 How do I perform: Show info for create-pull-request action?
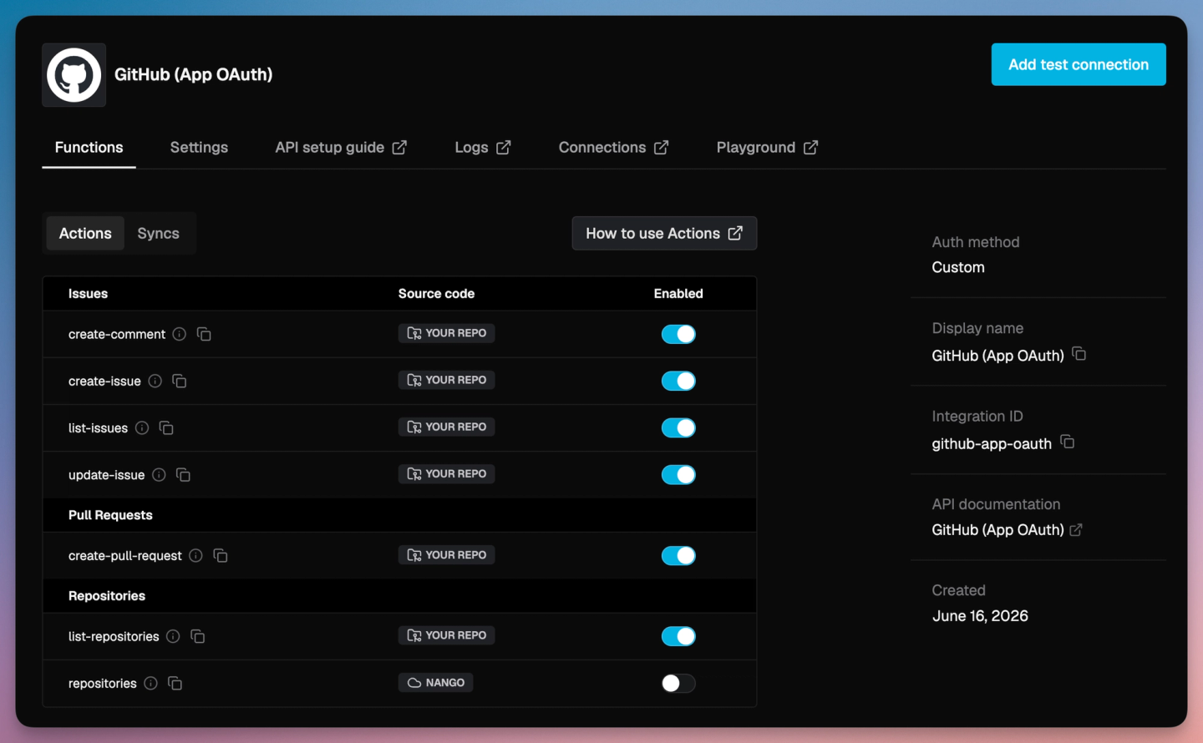pyautogui.click(x=195, y=555)
